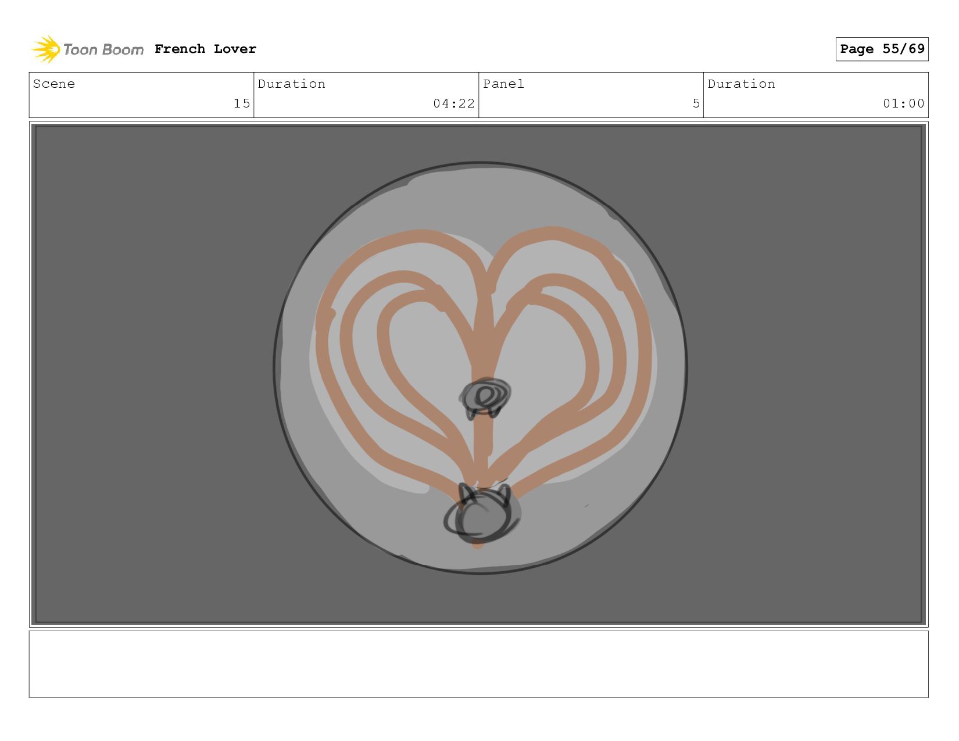Click the panel duration value '01:00'
The image size is (959, 741).
903,103
